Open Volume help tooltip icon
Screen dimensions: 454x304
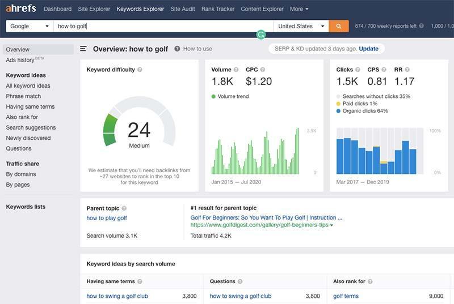[x=236, y=70]
